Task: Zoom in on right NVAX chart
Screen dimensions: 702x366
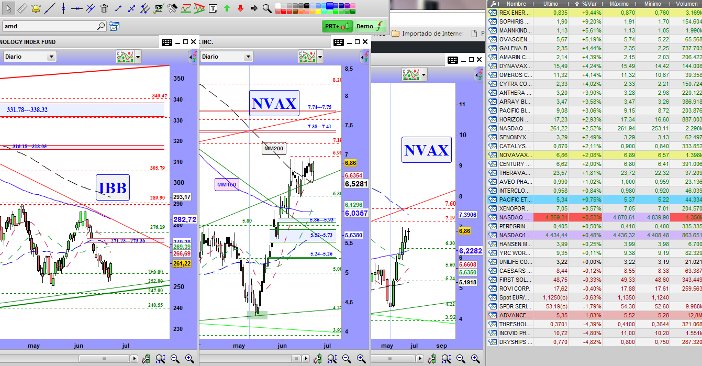Action: click(x=475, y=359)
